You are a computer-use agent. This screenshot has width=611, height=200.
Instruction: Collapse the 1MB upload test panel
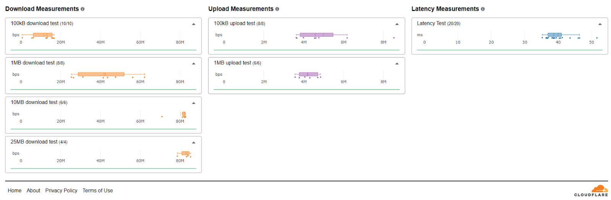pyautogui.click(x=397, y=64)
